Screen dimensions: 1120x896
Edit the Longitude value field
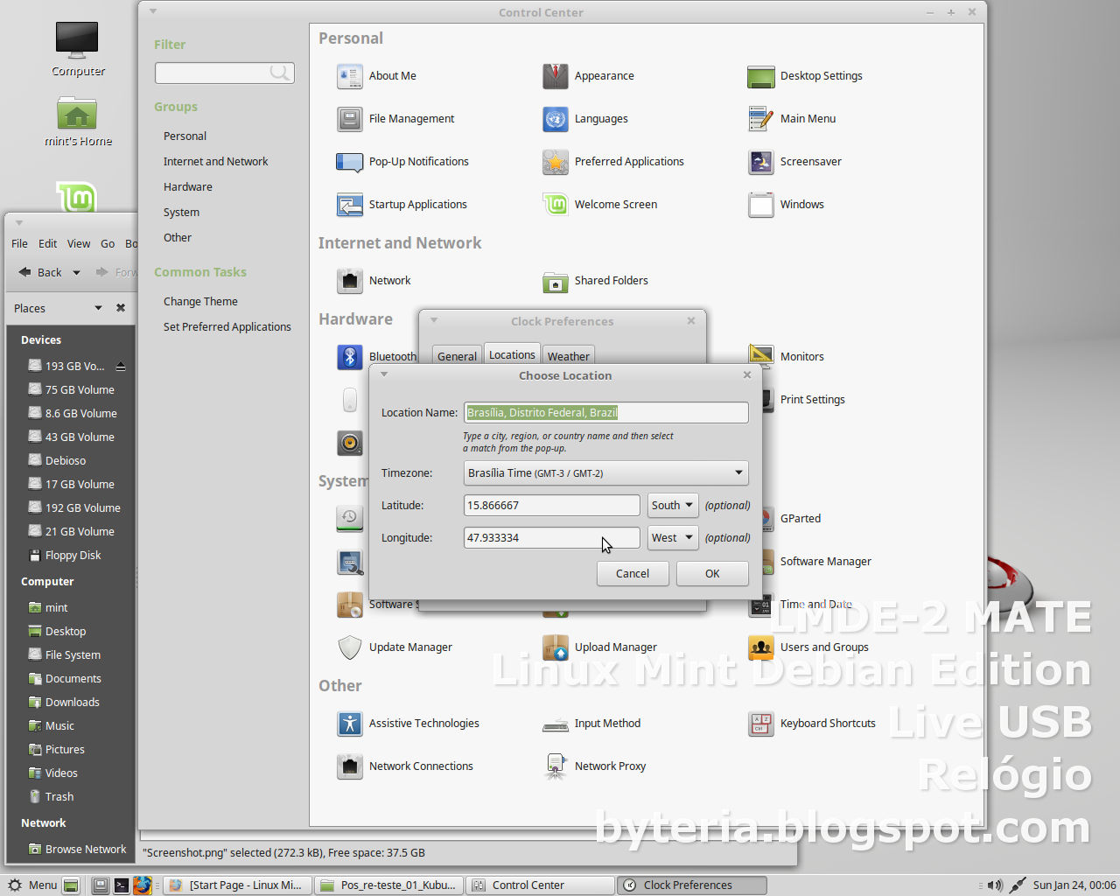pyautogui.click(x=551, y=537)
